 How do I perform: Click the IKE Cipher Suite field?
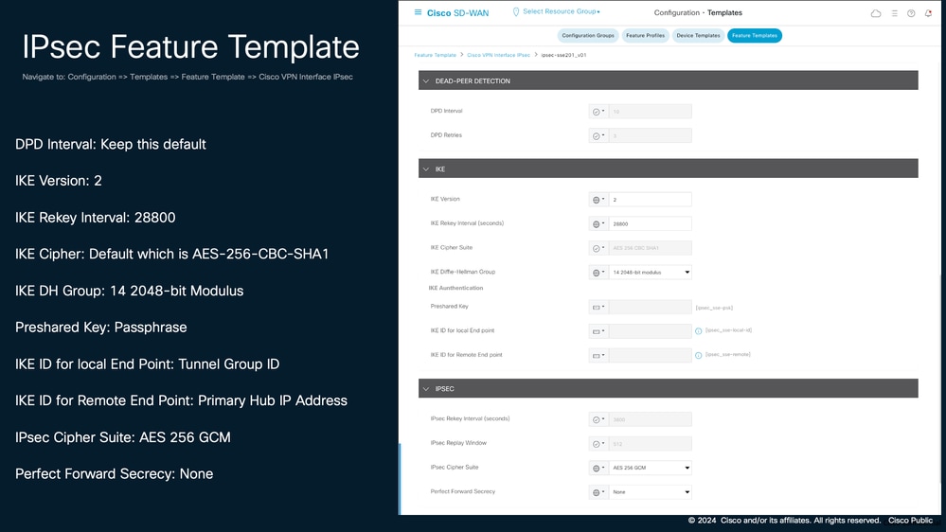click(651, 248)
